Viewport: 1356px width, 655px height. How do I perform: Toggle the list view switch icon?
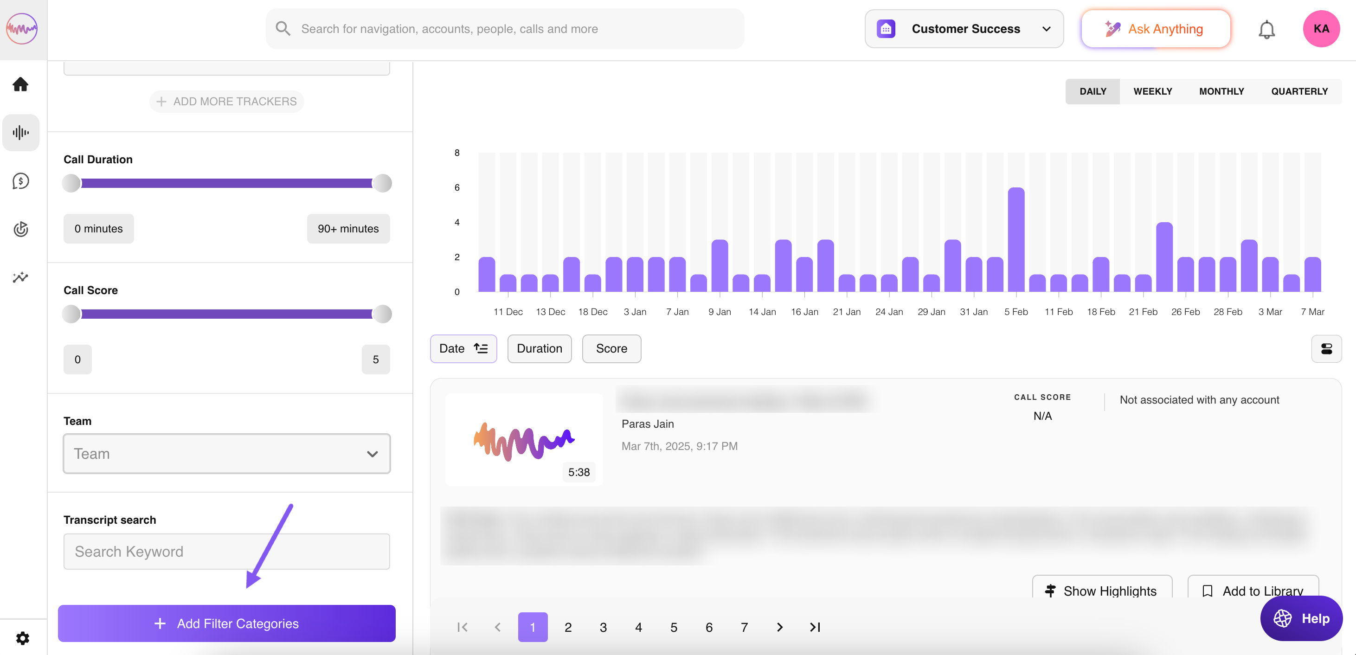pos(1326,348)
